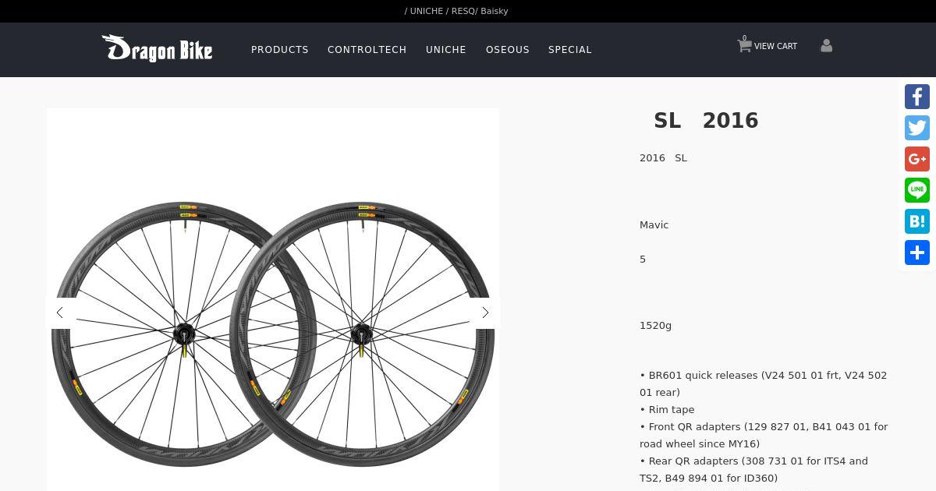Select UNICHE in the navigation bar
936x491 pixels.
click(x=445, y=50)
